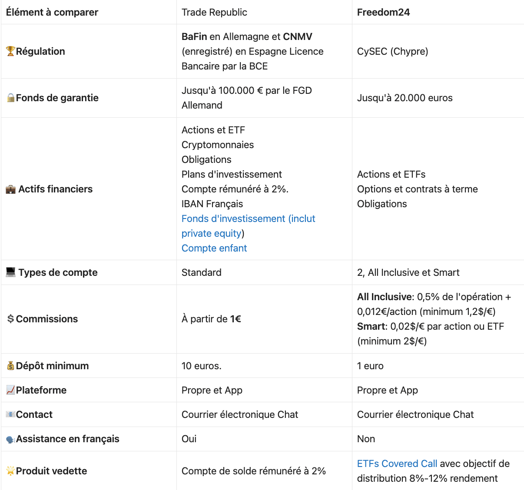Follow the ETFs Covered Call link
This screenshot has height=490, width=524.
397,464
